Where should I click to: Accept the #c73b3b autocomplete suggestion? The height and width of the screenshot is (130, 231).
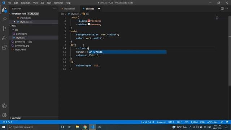[x=127, y=52]
